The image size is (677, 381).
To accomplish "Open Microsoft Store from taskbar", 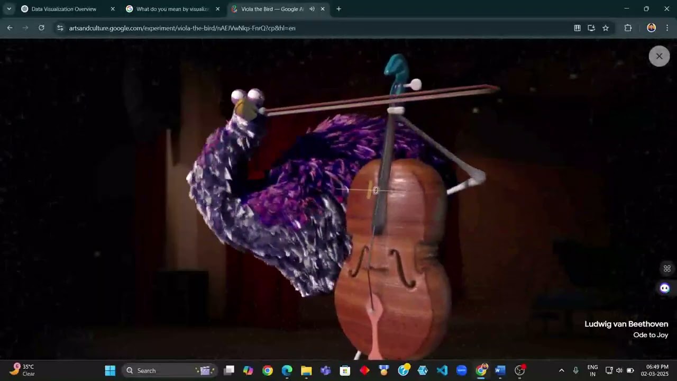I will tap(345, 370).
